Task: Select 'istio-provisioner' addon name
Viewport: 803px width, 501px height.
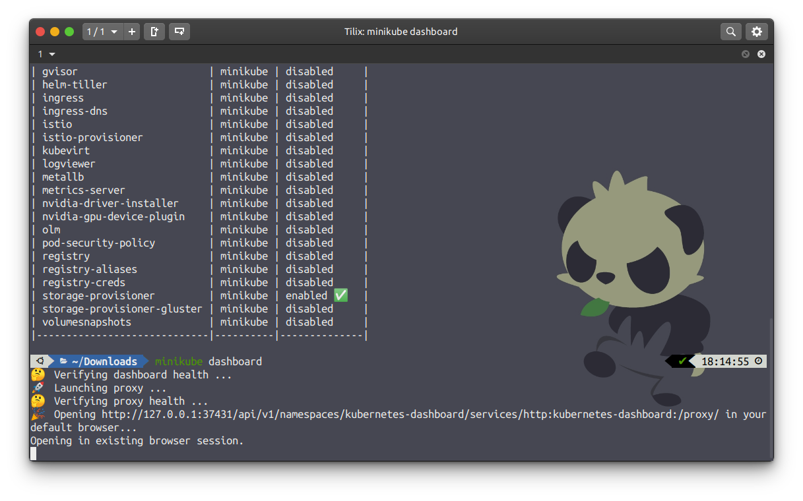Action: (92, 137)
